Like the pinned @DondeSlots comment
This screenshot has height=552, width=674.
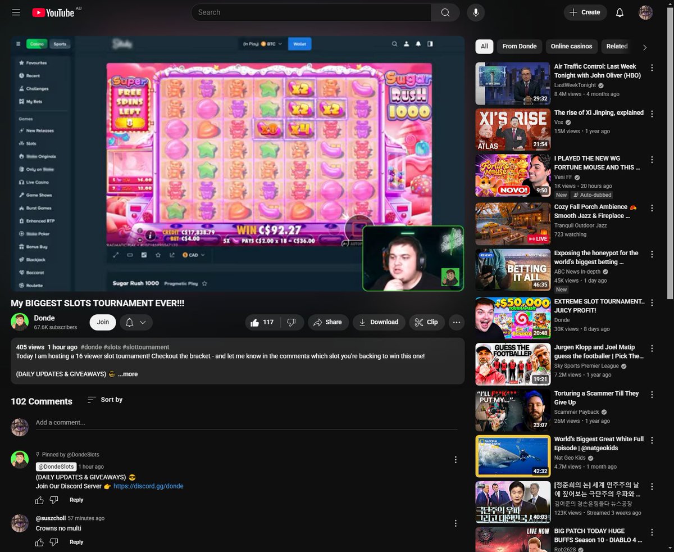point(39,500)
